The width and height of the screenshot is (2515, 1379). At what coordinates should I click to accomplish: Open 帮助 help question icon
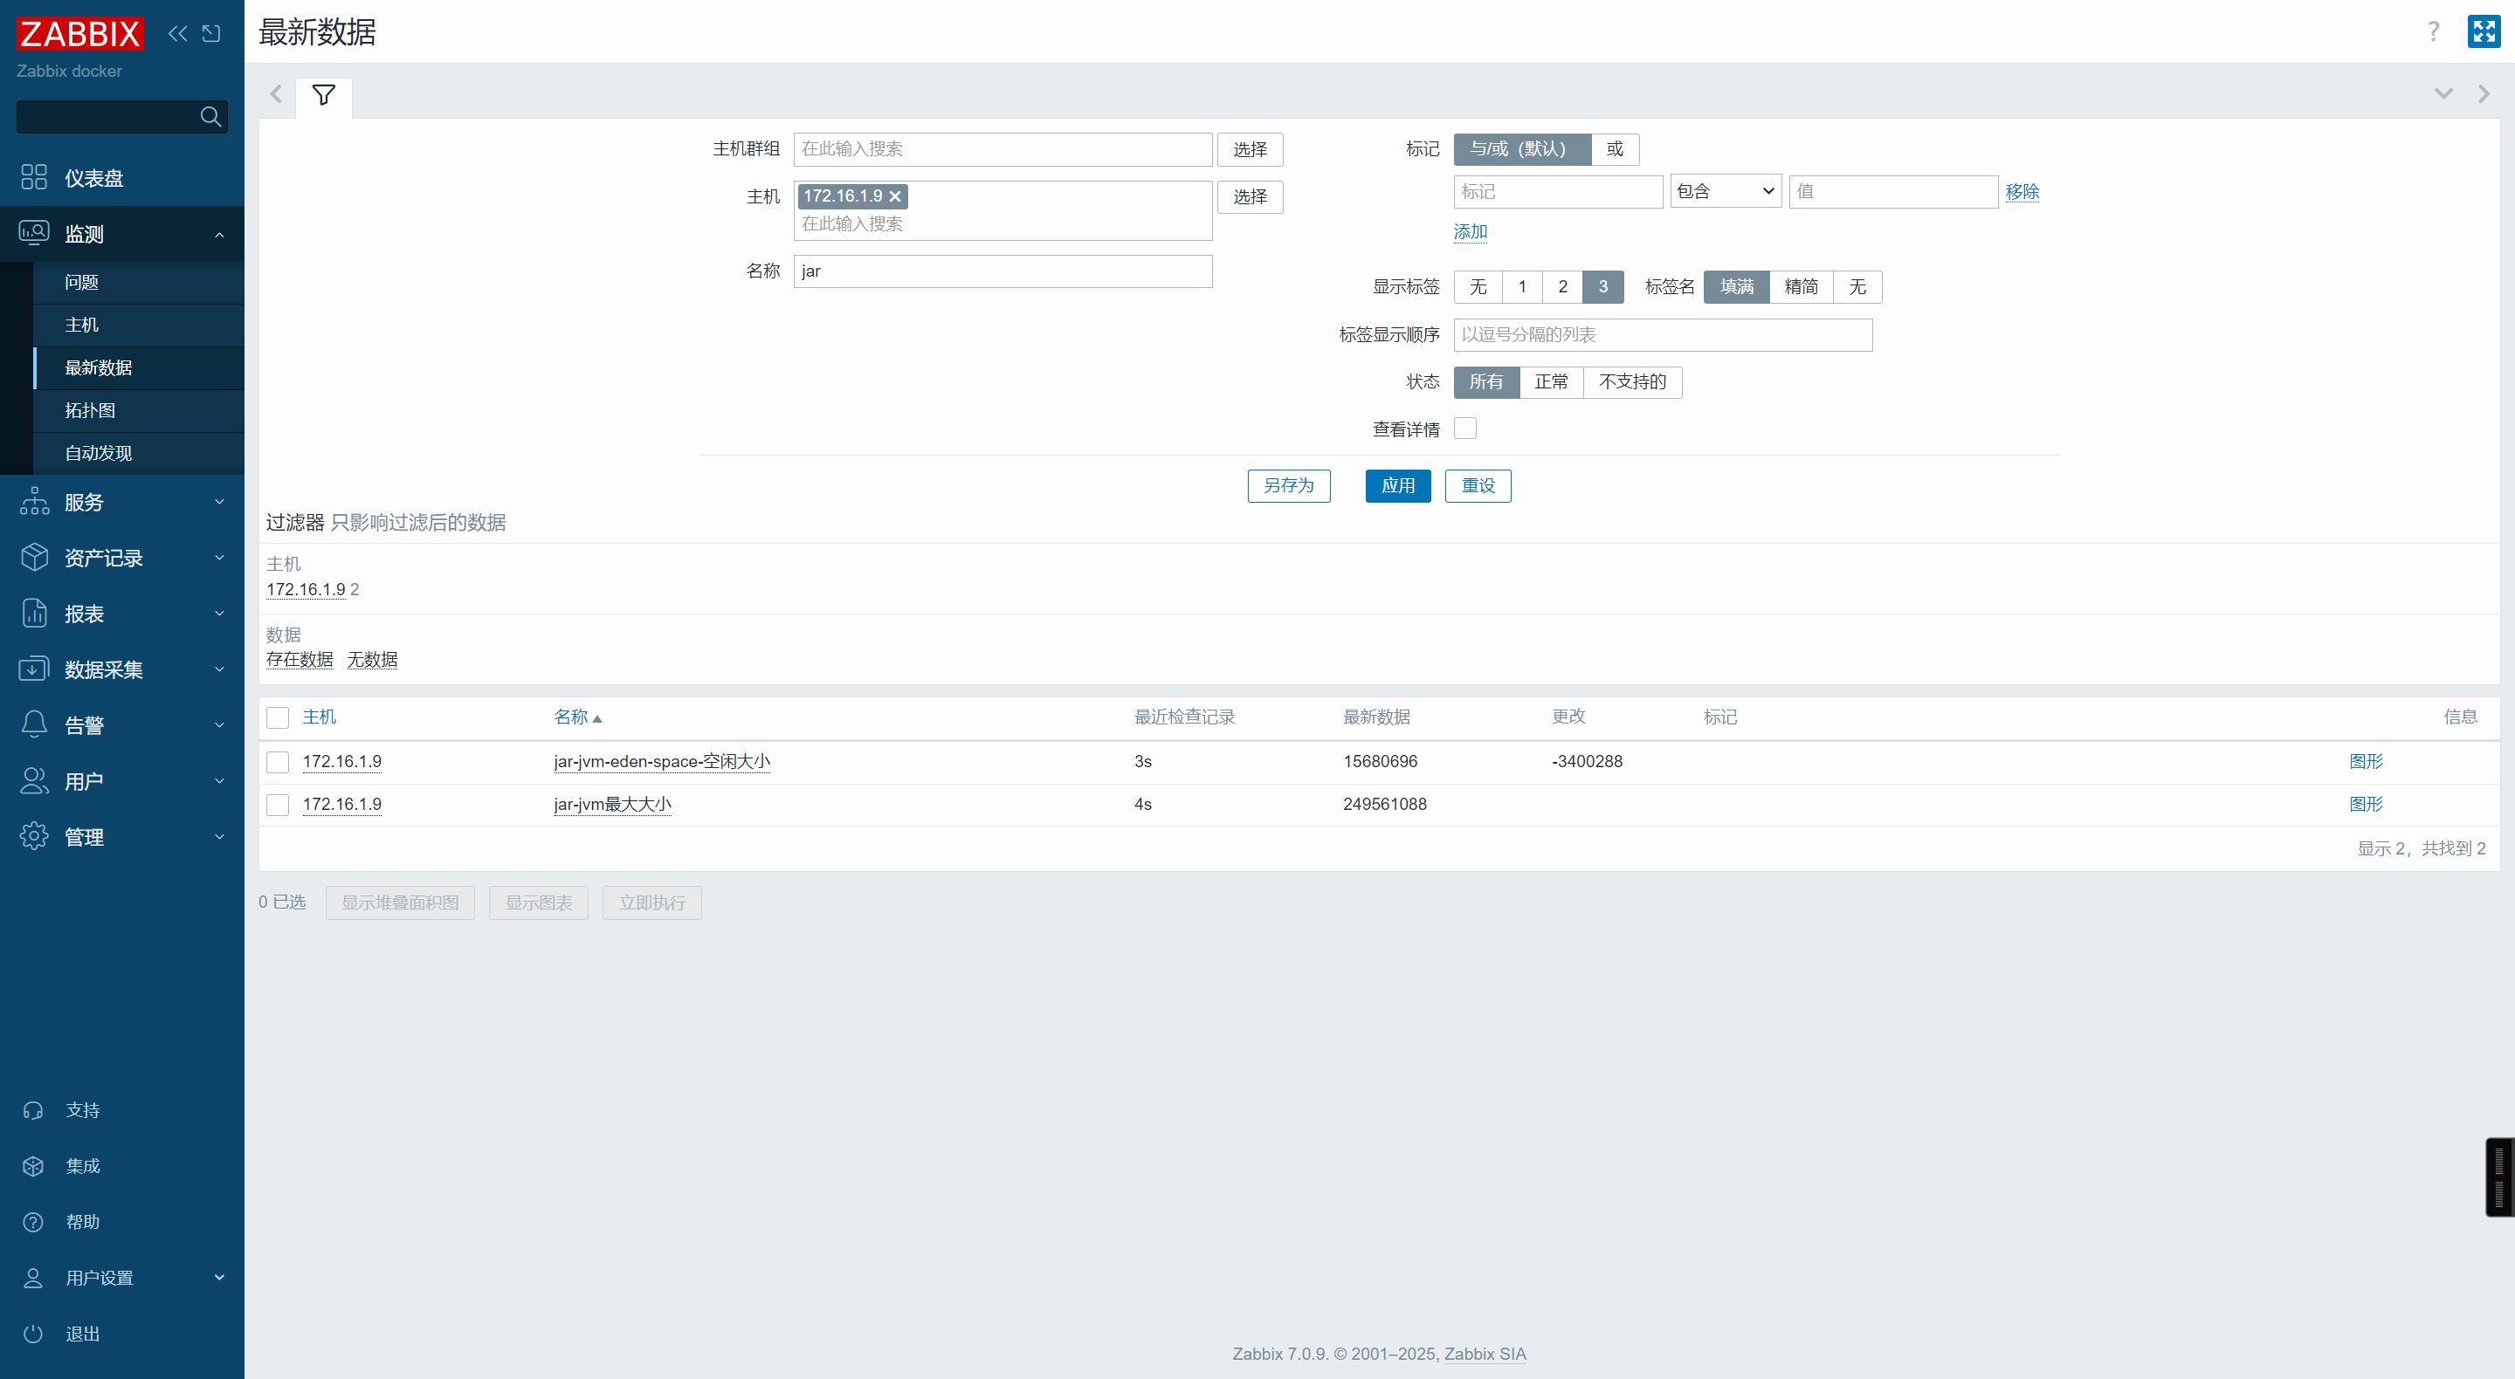[33, 1222]
